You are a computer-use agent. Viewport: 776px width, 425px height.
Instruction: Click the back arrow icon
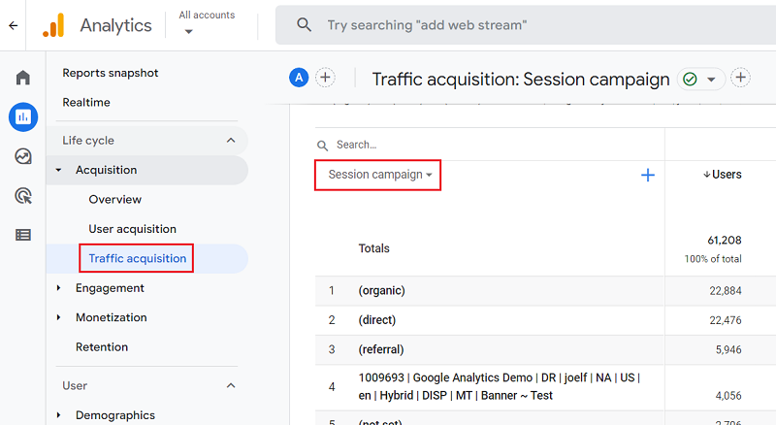click(14, 25)
